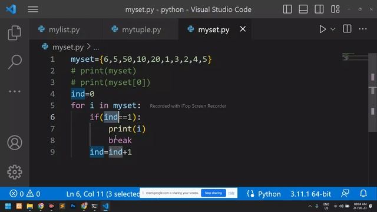Open the Manage gear icon
The width and height of the screenshot is (377, 212).
15,172
